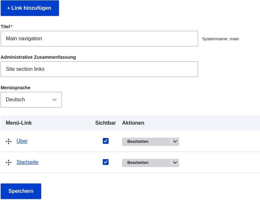
Task: Click the Menüsprache label
Action: pyautogui.click(x=16, y=88)
